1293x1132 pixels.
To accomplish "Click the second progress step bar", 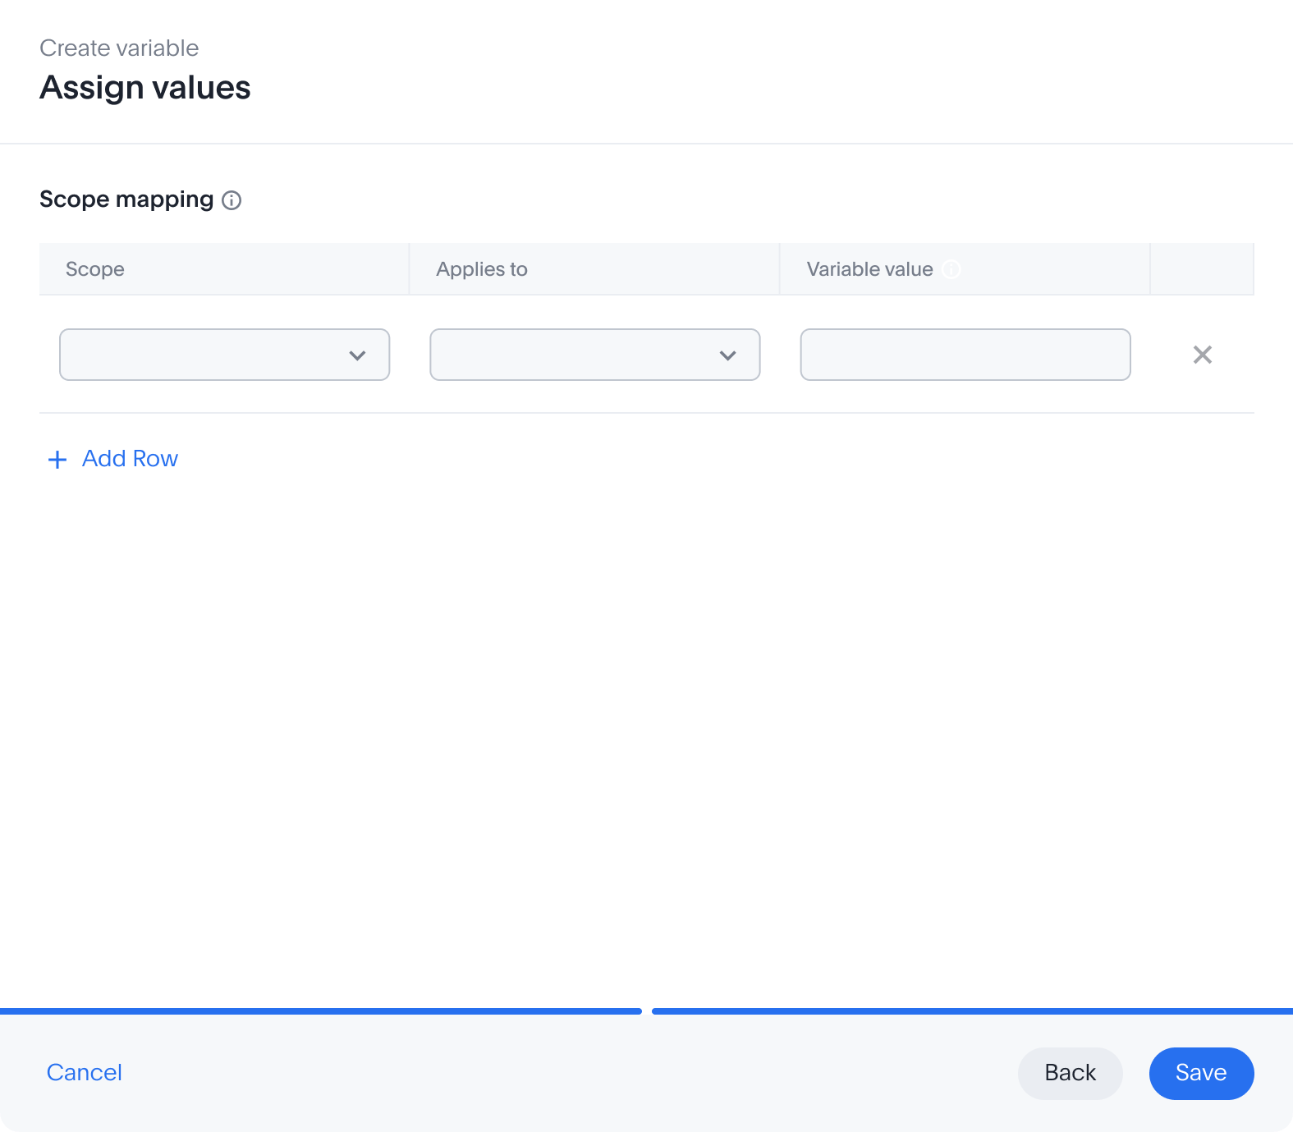I will pyautogui.click(x=972, y=1011).
